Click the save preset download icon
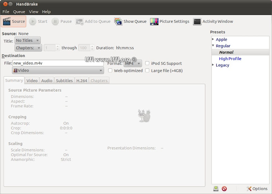 click(x=216, y=189)
